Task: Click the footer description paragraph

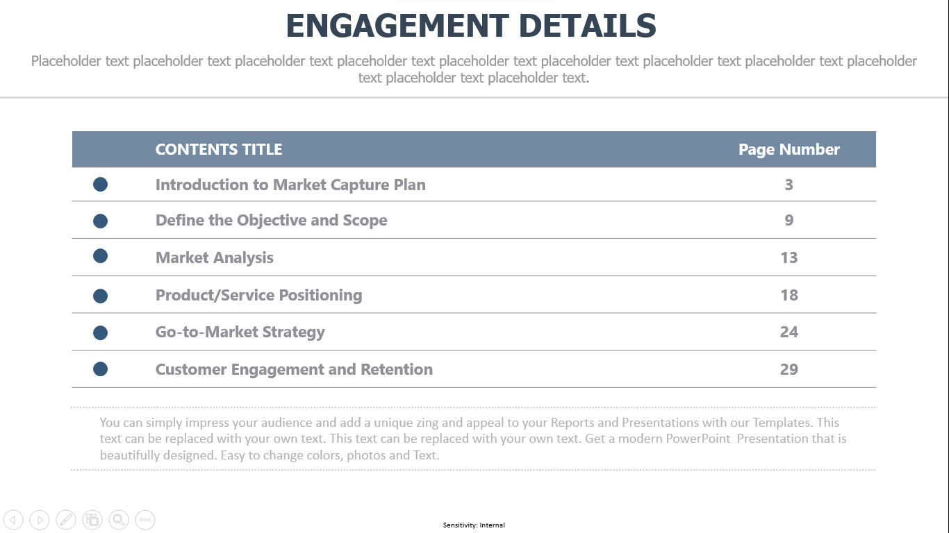Action: (x=473, y=439)
